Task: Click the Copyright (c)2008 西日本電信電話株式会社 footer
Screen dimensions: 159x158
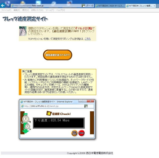Action: [90, 153]
